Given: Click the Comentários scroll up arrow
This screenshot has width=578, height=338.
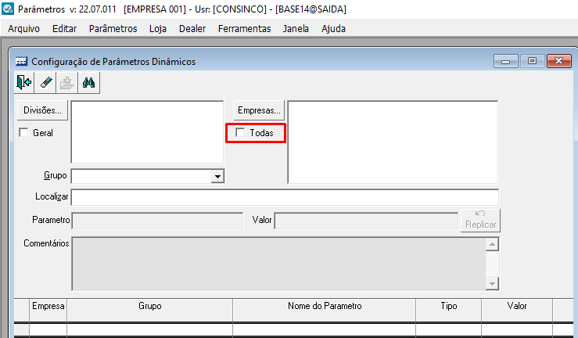Looking at the screenshot, I should (x=492, y=244).
